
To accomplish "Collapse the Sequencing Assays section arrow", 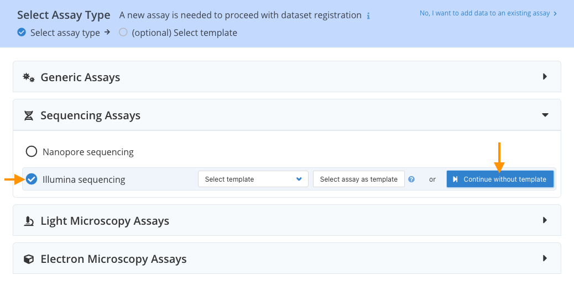I will pos(545,115).
